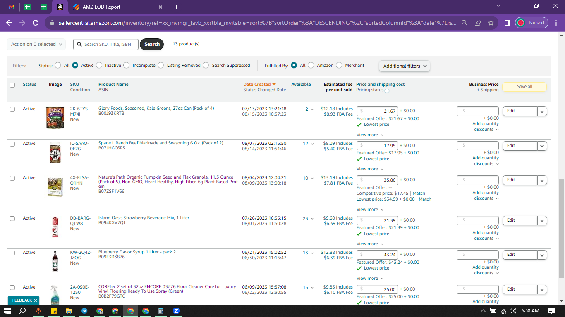Open the Windows Start menu
The height and width of the screenshot is (317, 565).
click(x=8, y=311)
